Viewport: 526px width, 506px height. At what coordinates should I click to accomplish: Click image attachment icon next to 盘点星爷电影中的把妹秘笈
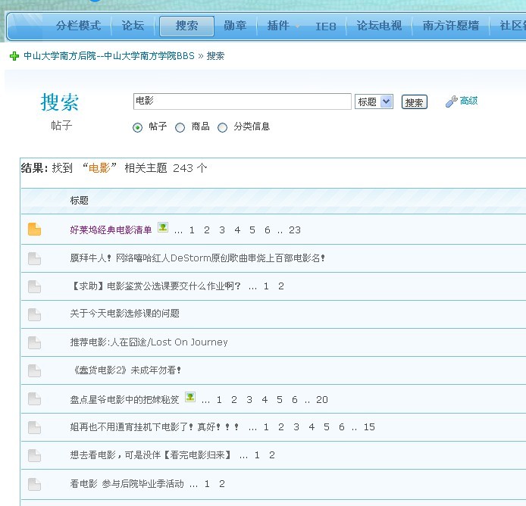pos(190,397)
